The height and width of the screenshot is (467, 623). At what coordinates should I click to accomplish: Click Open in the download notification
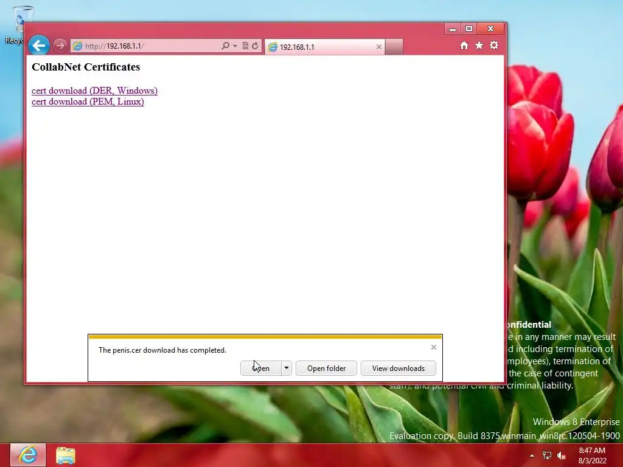point(260,368)
